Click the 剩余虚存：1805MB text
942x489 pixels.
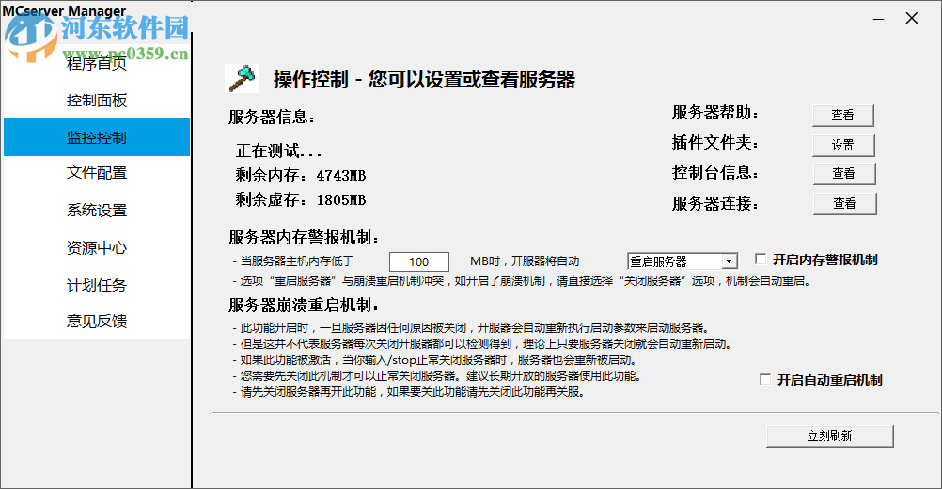pos(301,199)
